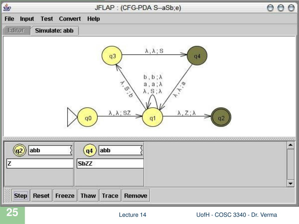The image size is (299, 224).
Task: Click transition label λ, S; b
Action: point(126,89)
